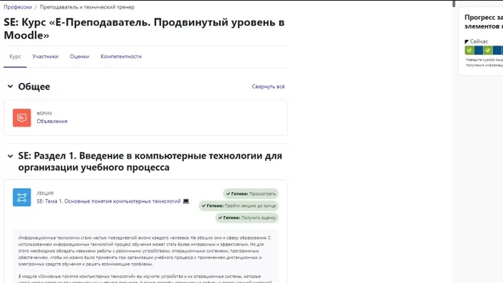Click the Сейчас marker in progress block

click(476, 41)
